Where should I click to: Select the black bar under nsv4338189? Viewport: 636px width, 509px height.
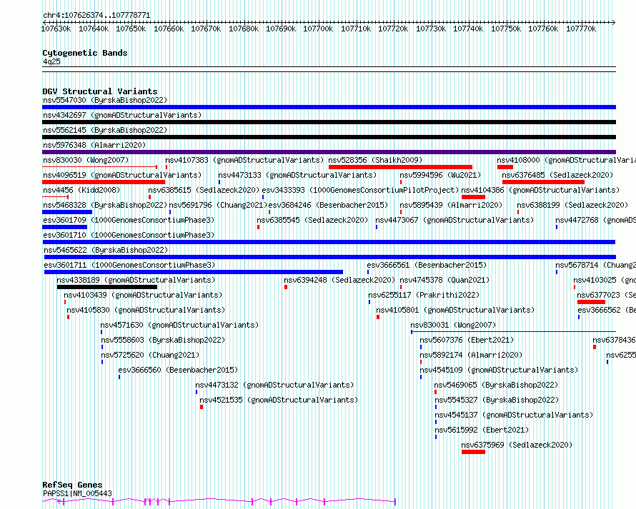pos(107,287)
